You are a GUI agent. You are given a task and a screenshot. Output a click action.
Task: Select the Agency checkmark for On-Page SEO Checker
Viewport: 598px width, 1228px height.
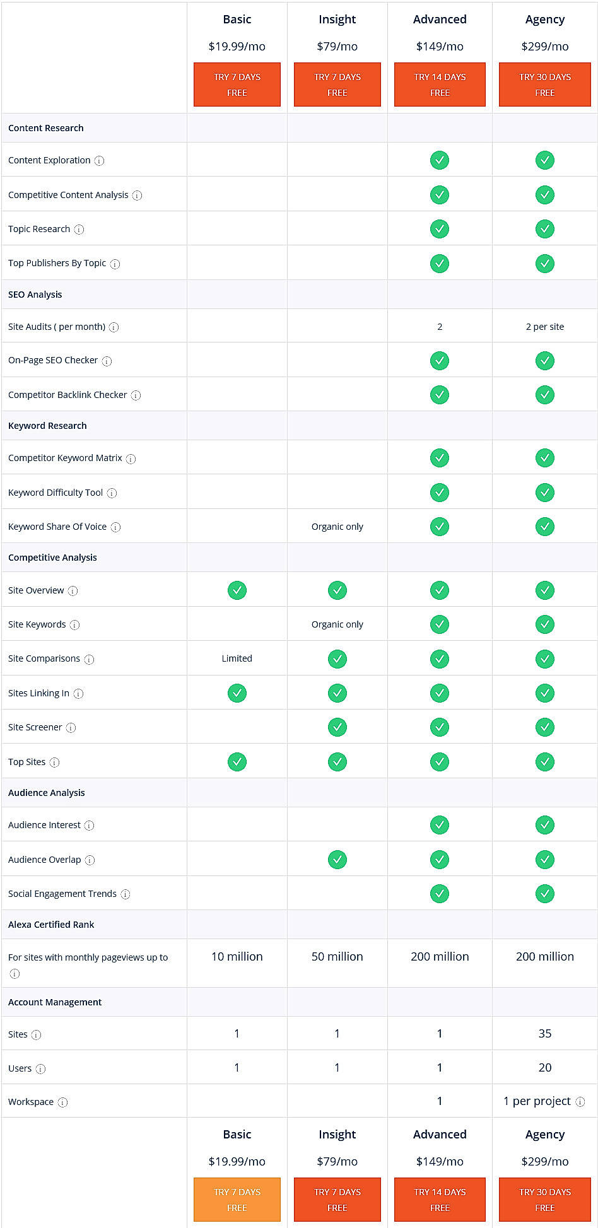[544, 360]
